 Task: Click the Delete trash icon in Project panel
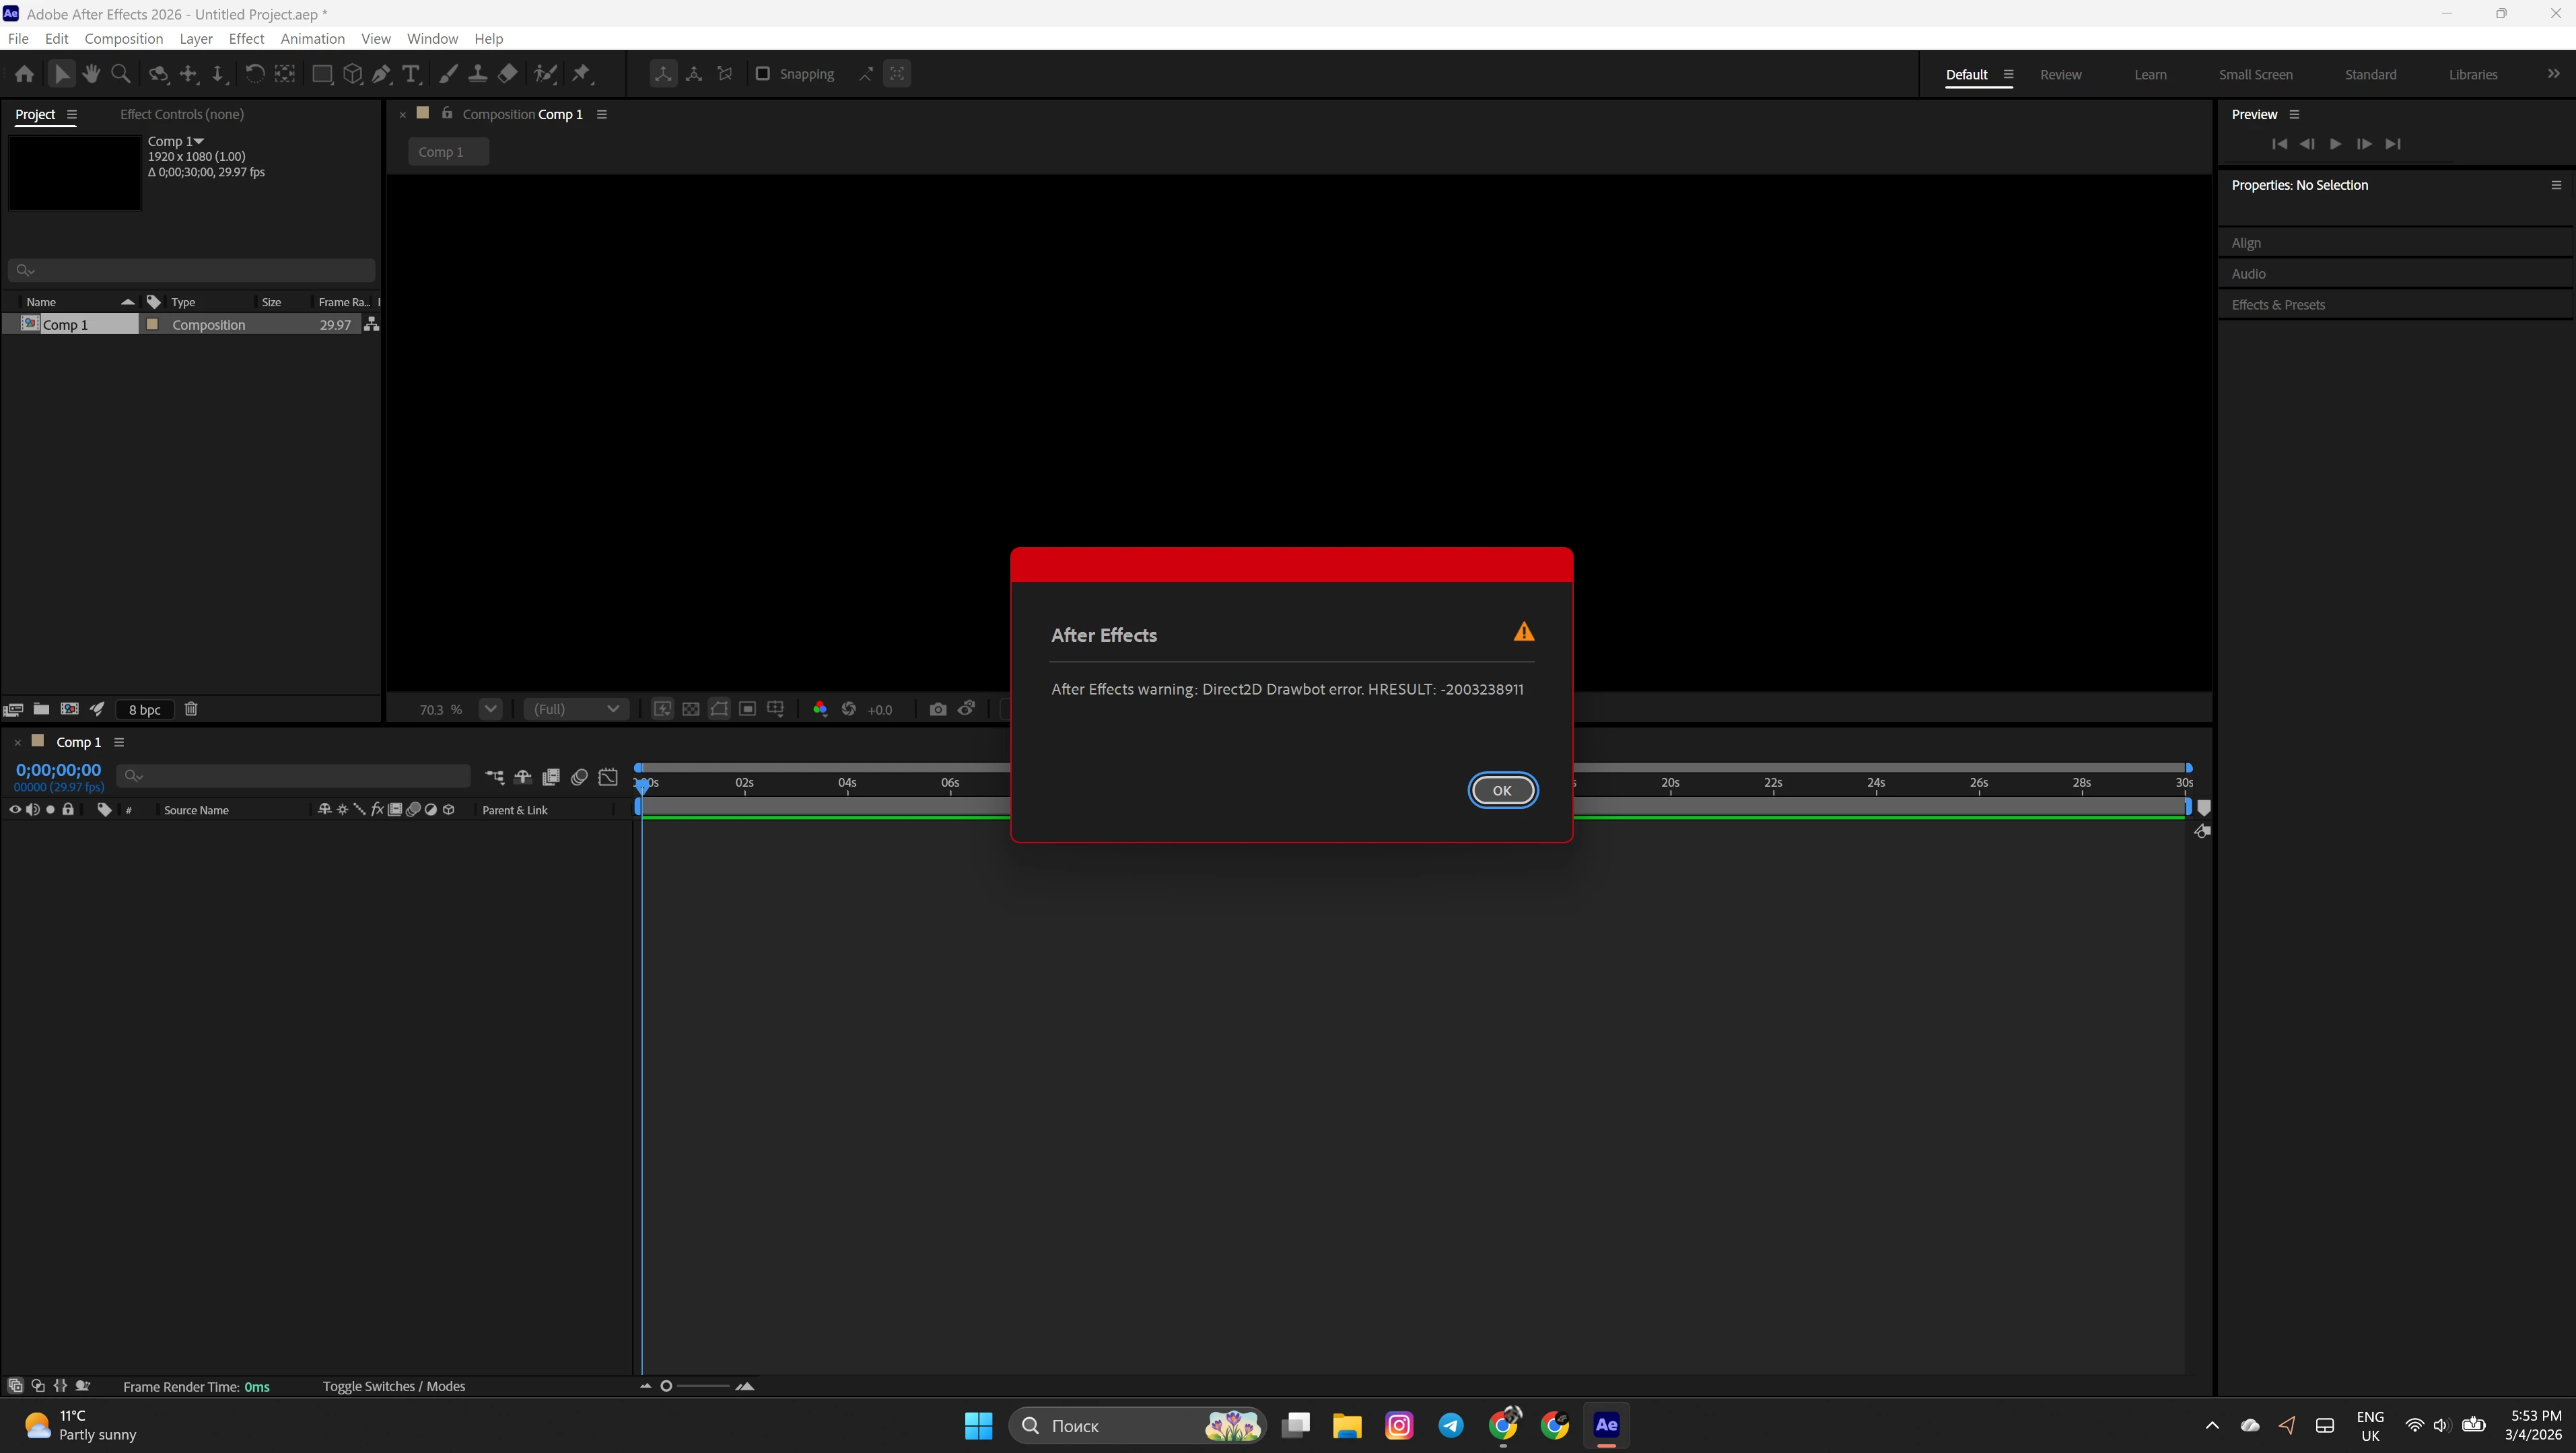click(x=191, y=709)
